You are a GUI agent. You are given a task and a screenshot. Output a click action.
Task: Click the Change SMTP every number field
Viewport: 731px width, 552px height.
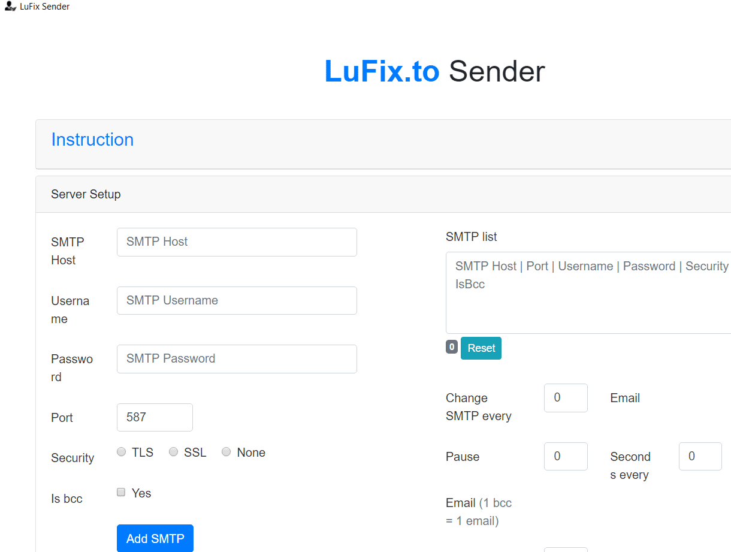[x=565, y=397]
